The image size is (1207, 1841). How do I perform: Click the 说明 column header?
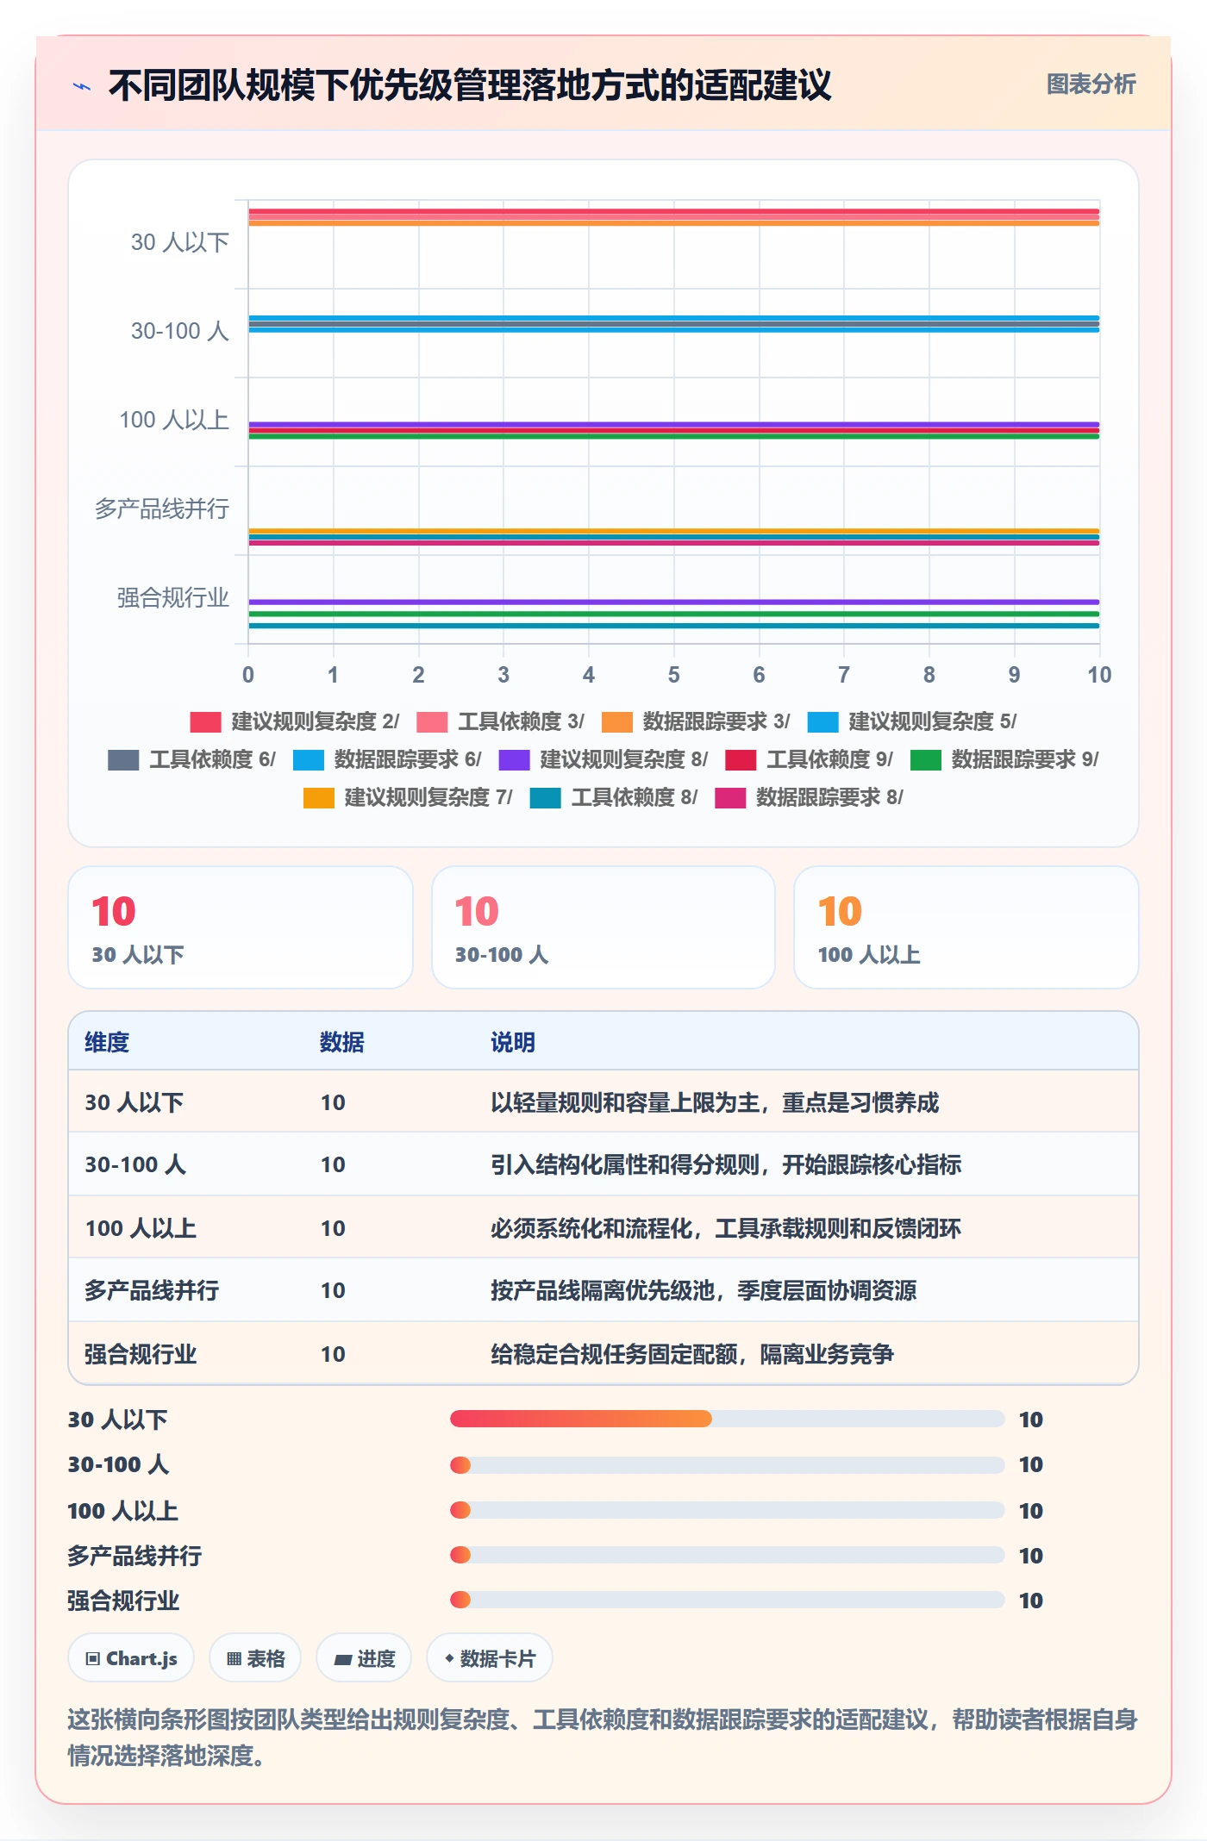click(513, 1042)
